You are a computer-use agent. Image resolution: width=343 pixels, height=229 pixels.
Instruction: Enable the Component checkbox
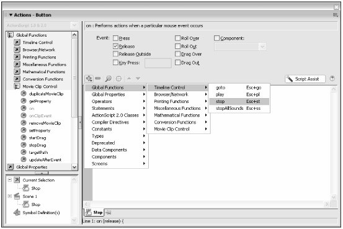tap(216, 38)
